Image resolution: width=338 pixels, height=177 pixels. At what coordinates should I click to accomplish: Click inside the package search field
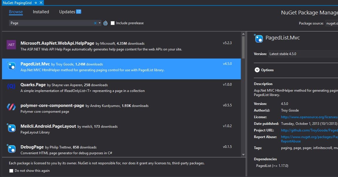[52, 23]
